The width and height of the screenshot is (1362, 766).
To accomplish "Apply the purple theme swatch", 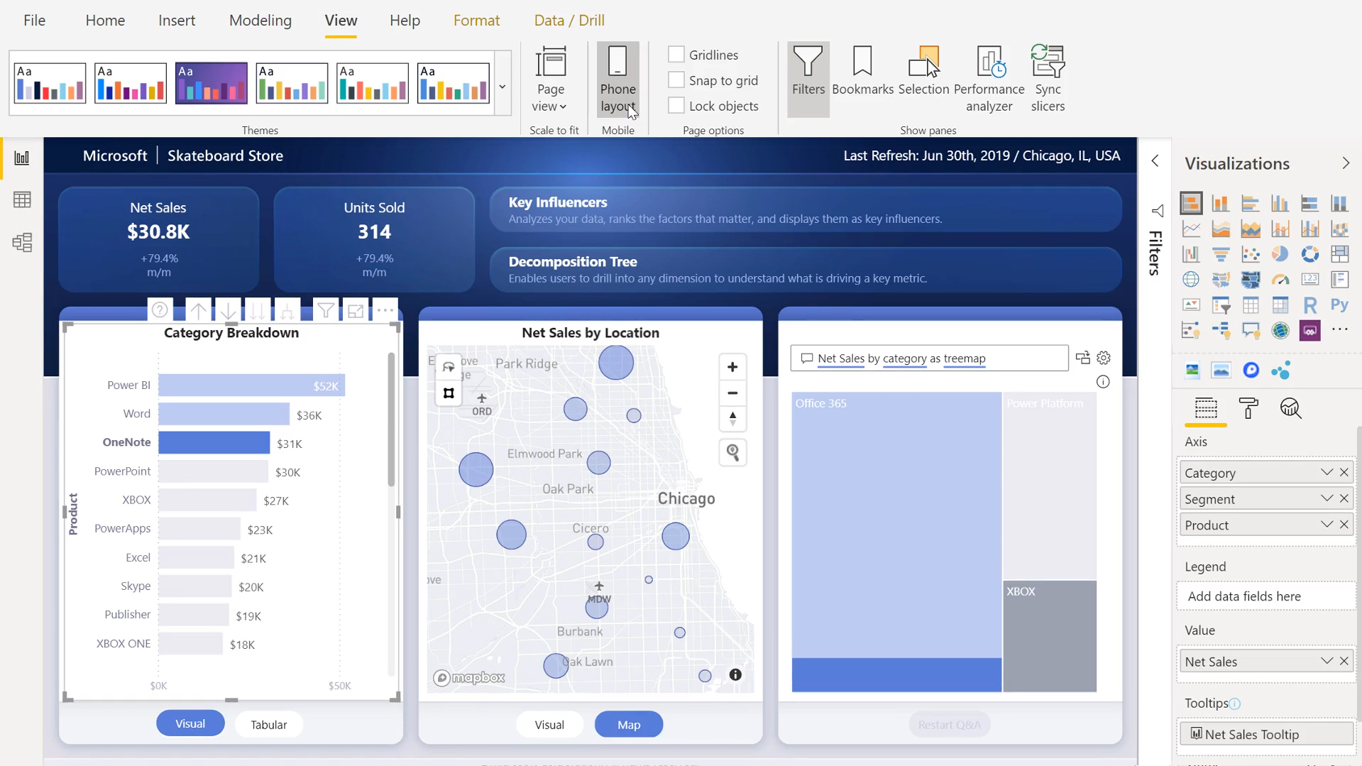I will [212, 83].
